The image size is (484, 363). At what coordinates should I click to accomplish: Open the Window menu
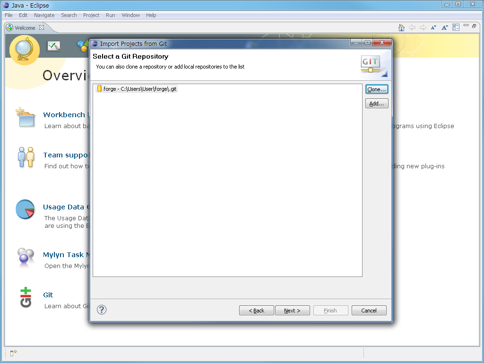(x=130, y=15)
